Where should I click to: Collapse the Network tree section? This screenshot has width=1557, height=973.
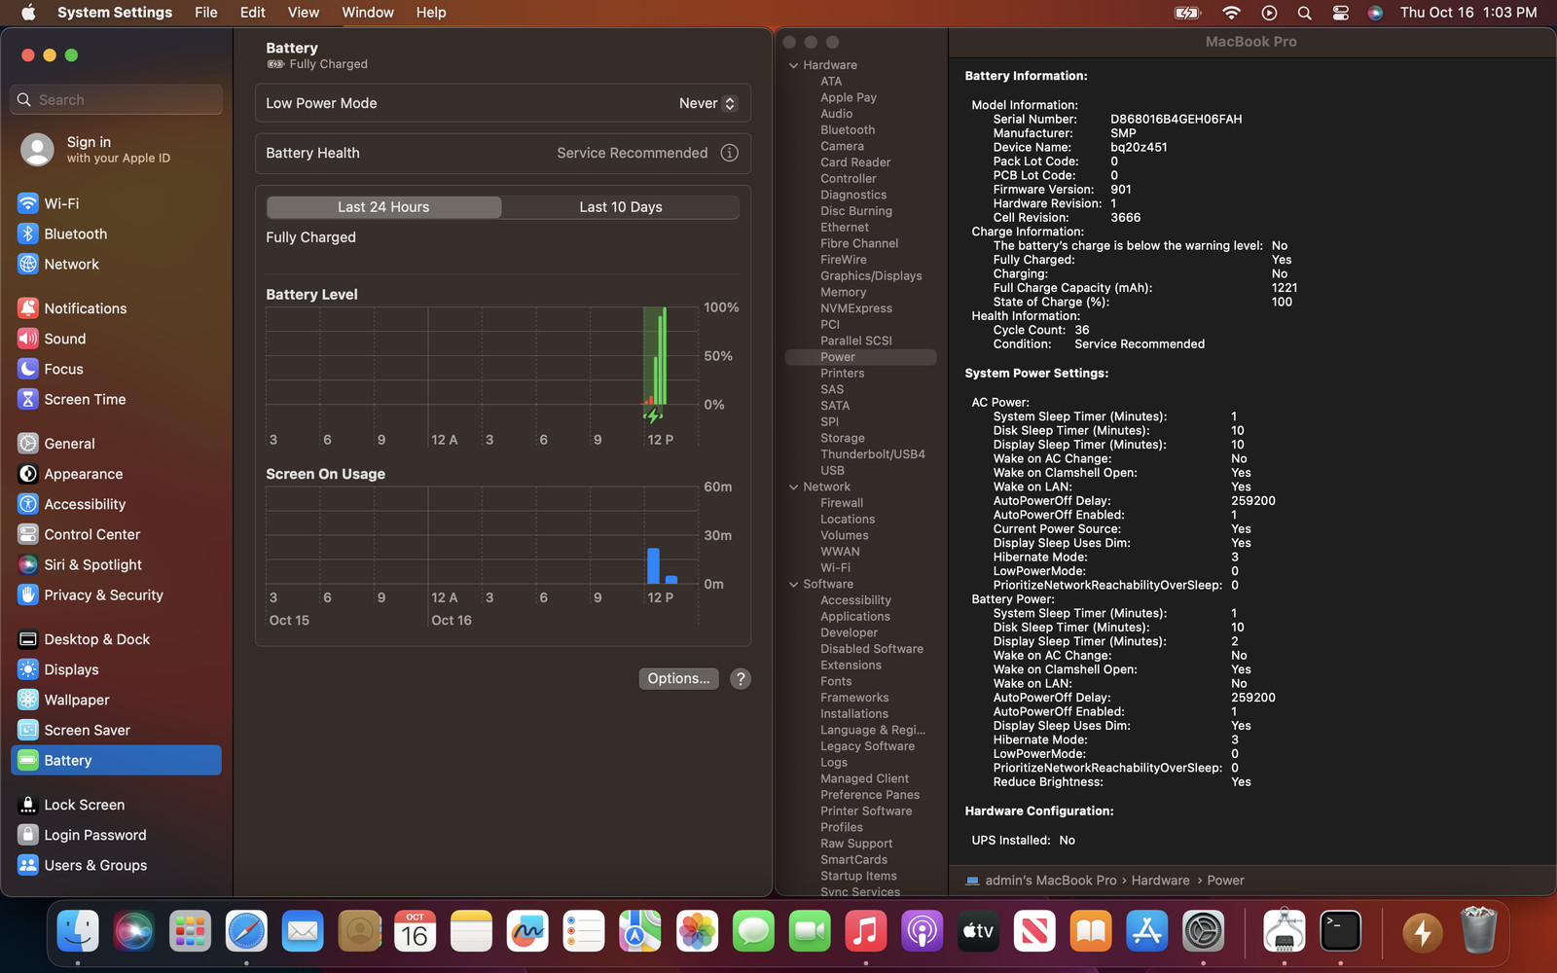(793, 486)
